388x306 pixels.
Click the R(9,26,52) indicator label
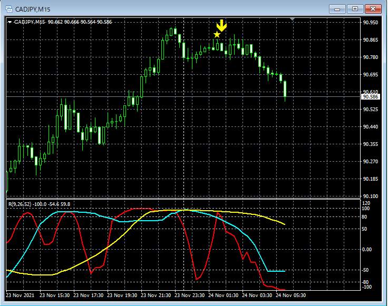(x=20, y=204)
